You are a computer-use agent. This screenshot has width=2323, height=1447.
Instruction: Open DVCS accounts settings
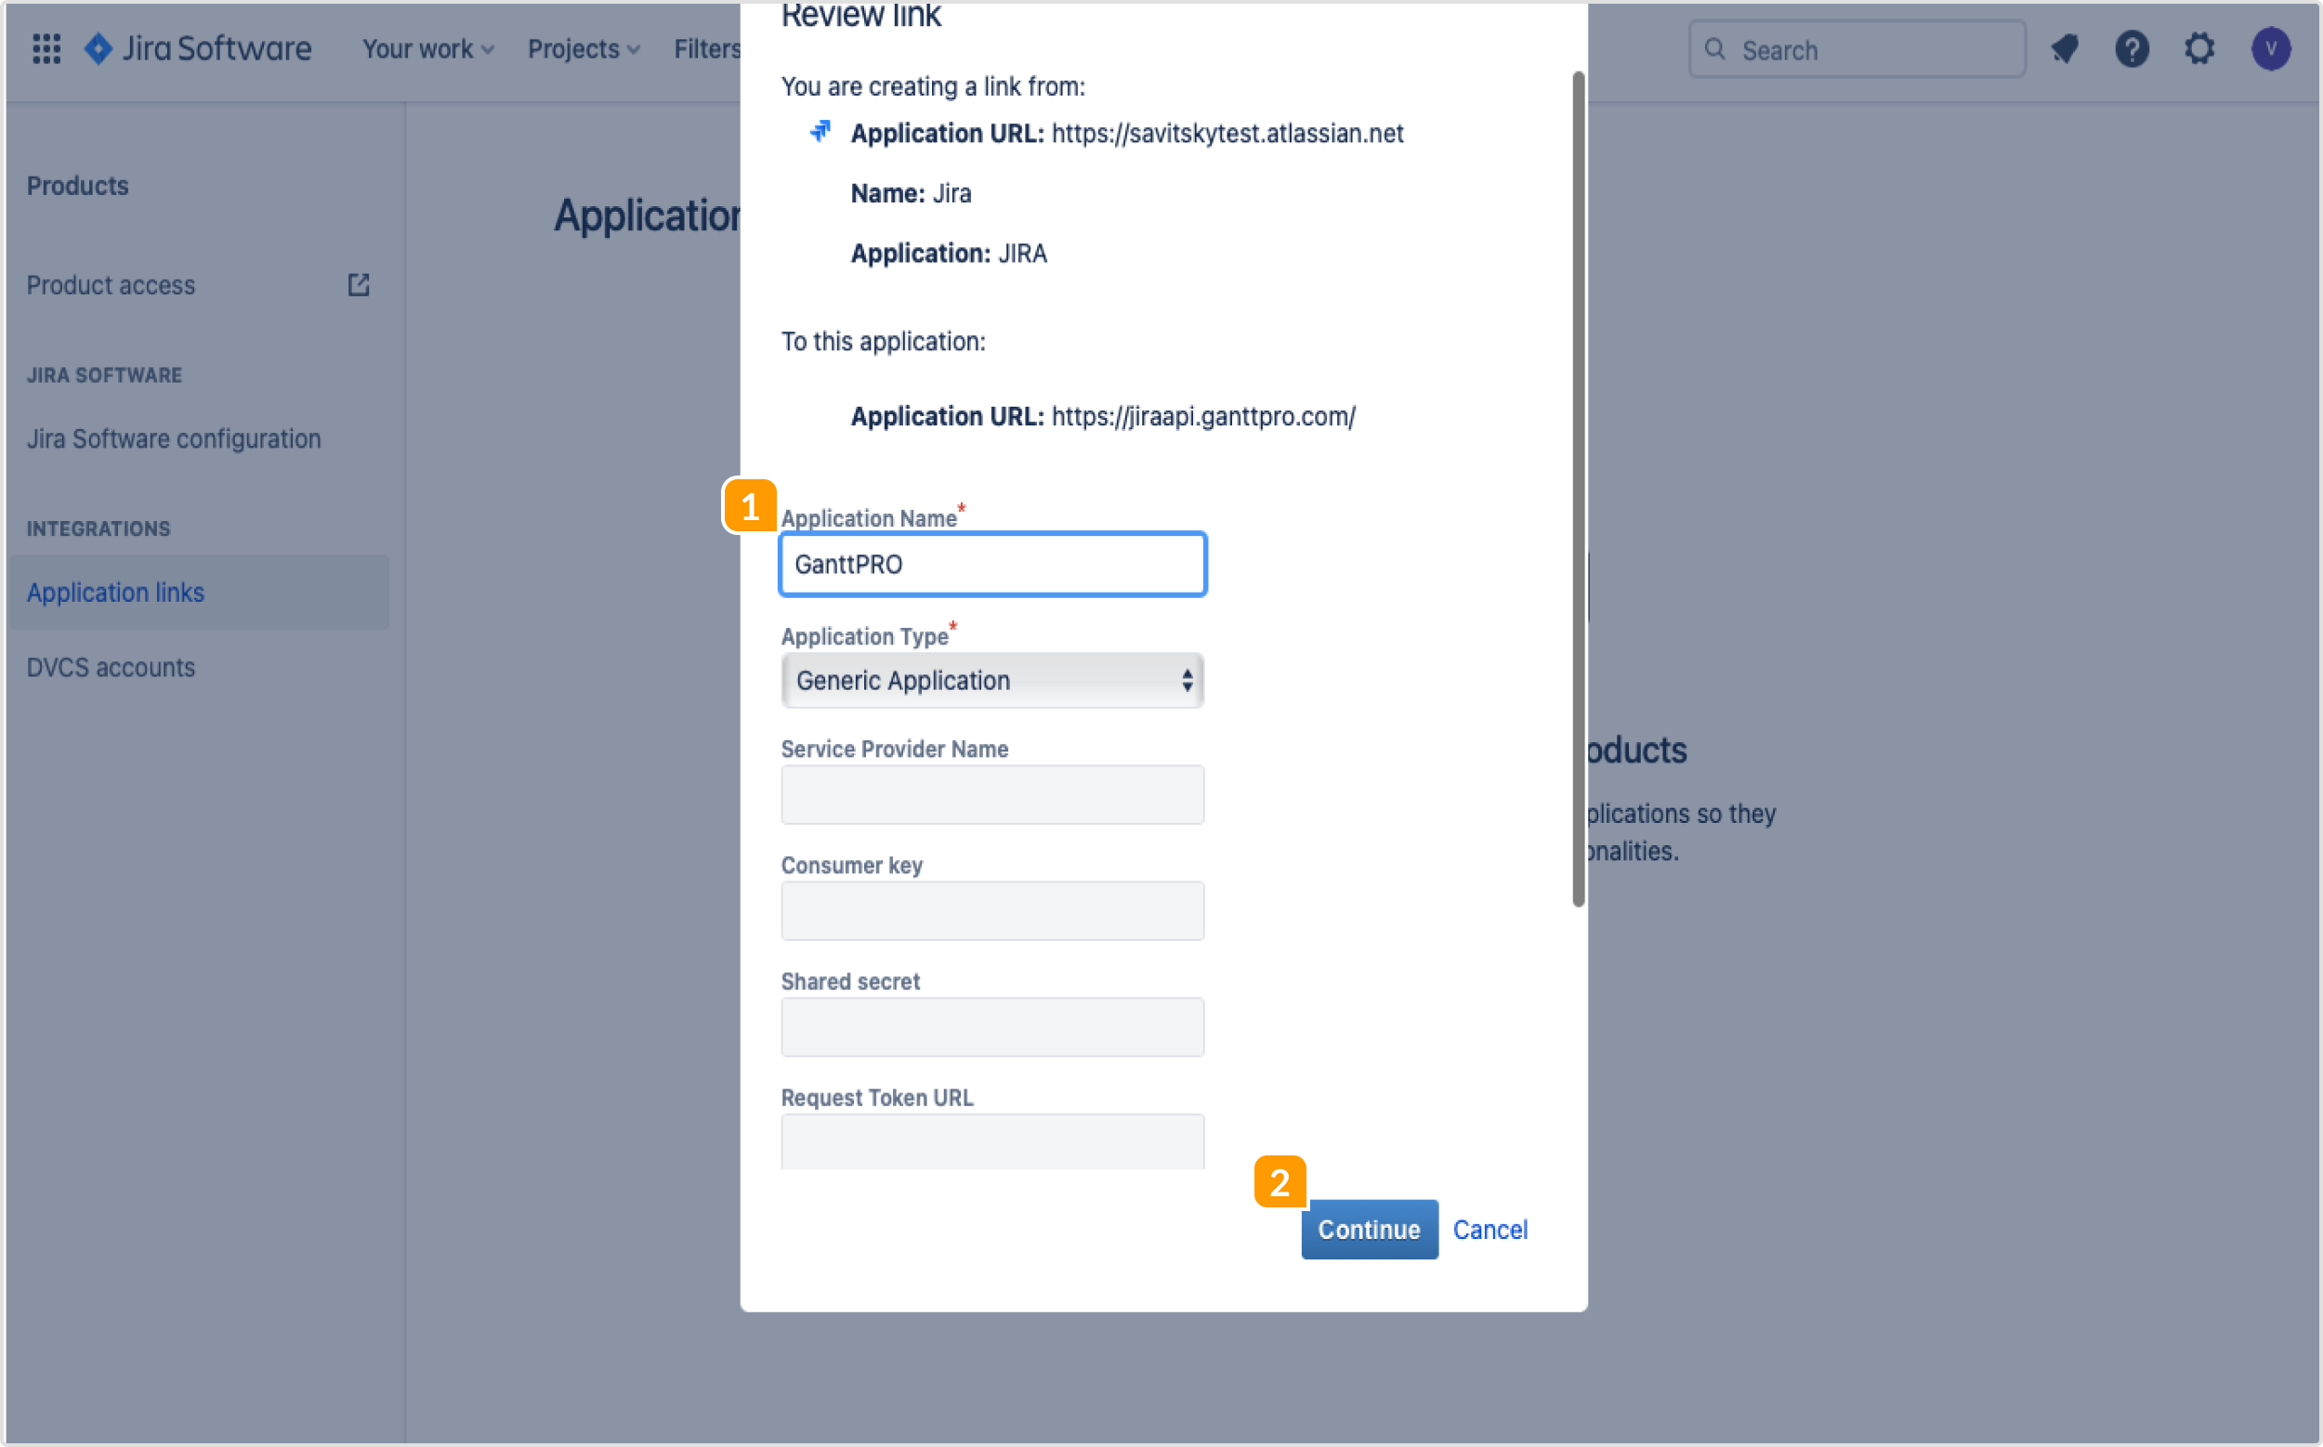(x=112, y=667)
